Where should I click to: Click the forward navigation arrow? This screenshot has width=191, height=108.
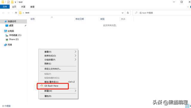pyautogui.click(x=8, y=13)
